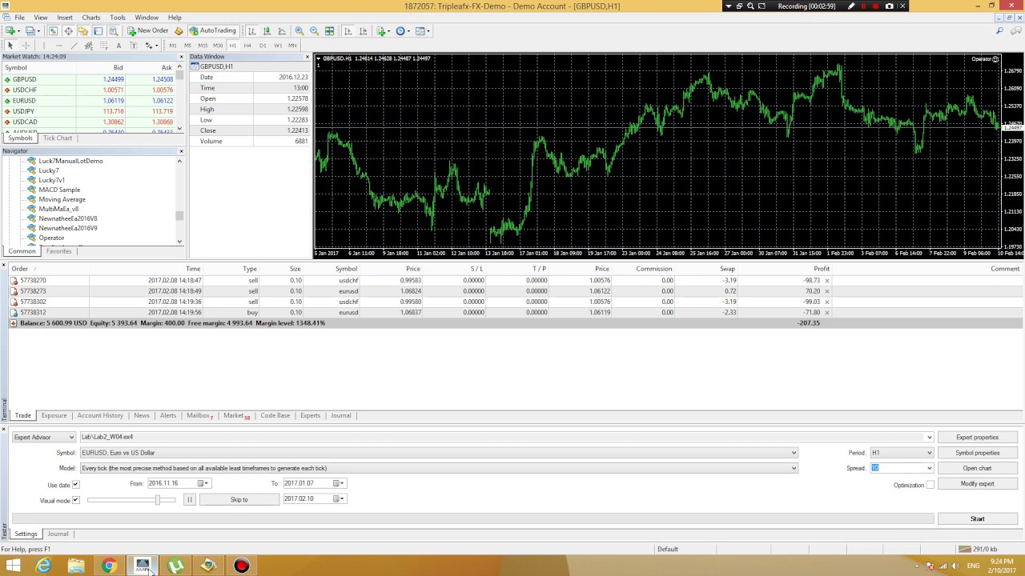
Task: Switch to the Experts terminal tab
Action: tap(310, 416)
